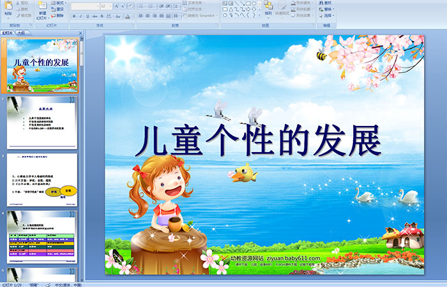Click Convert to SmartArt
Screen dimensions: 447x287
(x=200, y=15)
